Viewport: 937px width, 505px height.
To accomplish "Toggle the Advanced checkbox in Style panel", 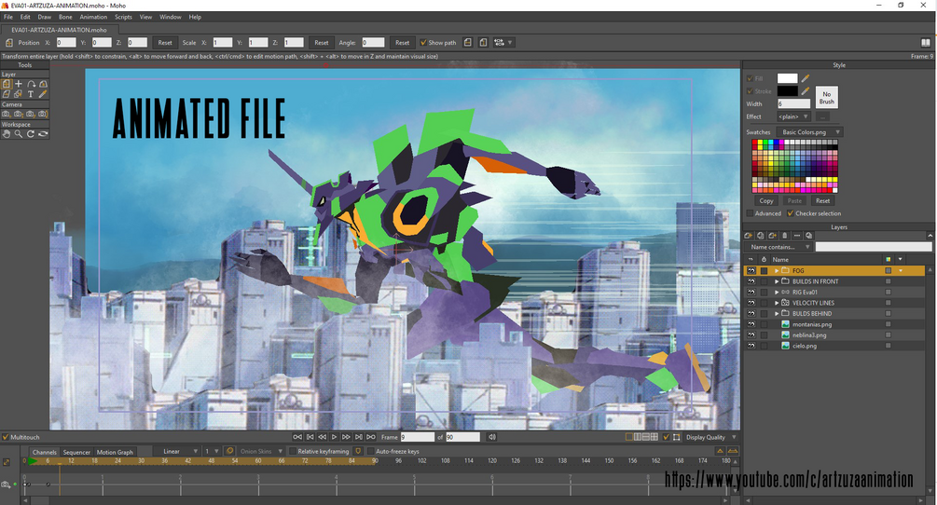I will click(750, 213).
